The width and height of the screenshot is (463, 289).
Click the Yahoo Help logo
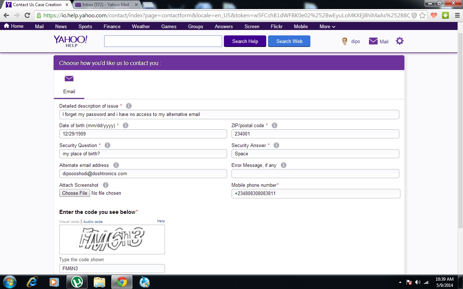coord(71,41)
